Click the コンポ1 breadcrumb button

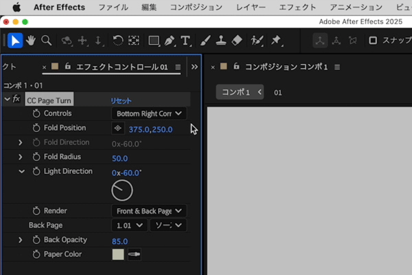(x=240, y=92)
